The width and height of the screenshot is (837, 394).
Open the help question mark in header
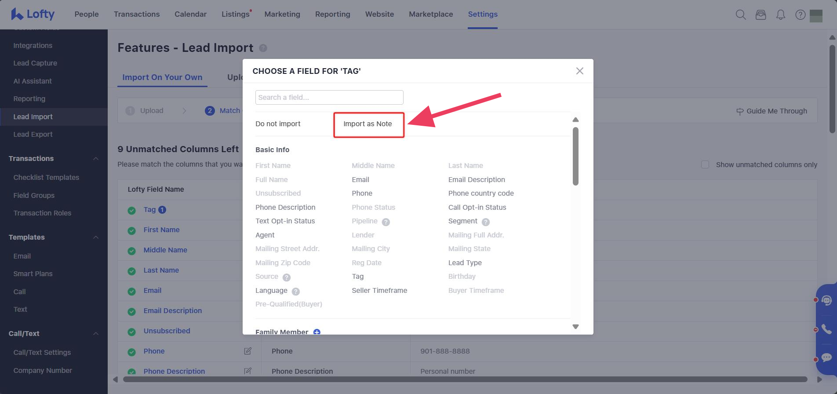pos(801,15)
